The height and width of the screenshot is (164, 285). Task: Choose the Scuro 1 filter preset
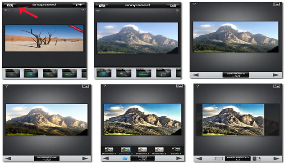(x=176, y=151)
